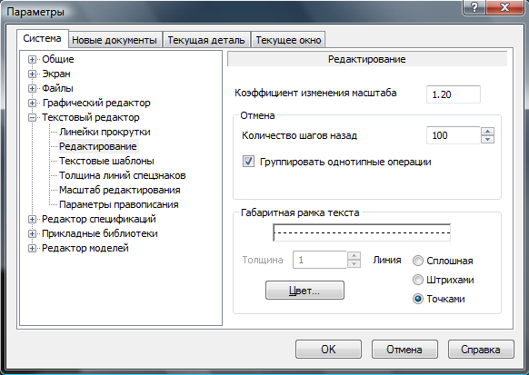
Task: Select the Редактор моделей label
Action: (85, 248)
